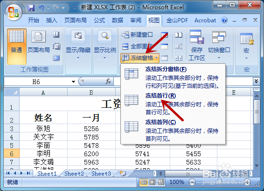The image size is (264, 191).
Task: Customize Quick Access Toolbar arrow
Action: tap(75, 8)
